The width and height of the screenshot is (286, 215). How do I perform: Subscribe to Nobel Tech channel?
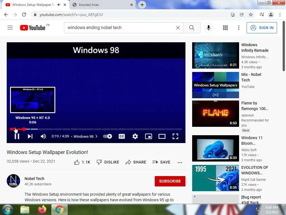(x=170, y=181)
